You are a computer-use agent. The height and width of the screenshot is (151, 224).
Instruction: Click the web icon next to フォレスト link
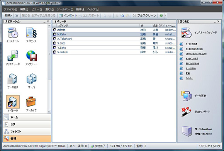181,78
